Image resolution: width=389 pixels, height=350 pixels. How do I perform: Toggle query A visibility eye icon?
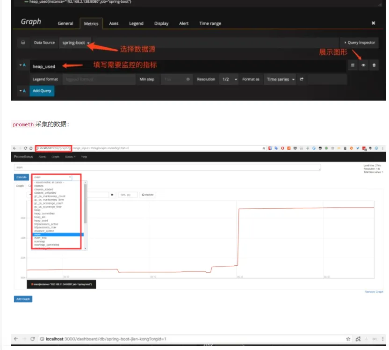[363, 65]
